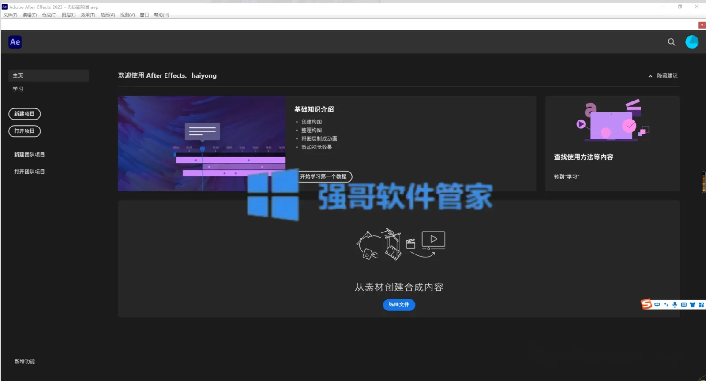Click 打开团队项目 link
Screen dimensions: 706x381
point(29,172)
